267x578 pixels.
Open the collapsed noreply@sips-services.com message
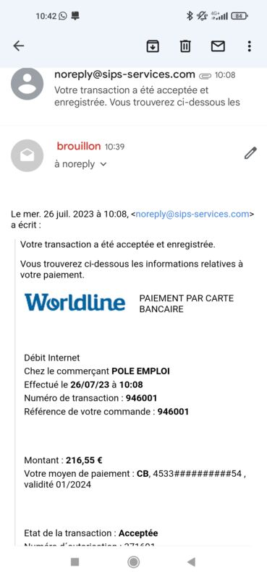[x=133, y=90]
